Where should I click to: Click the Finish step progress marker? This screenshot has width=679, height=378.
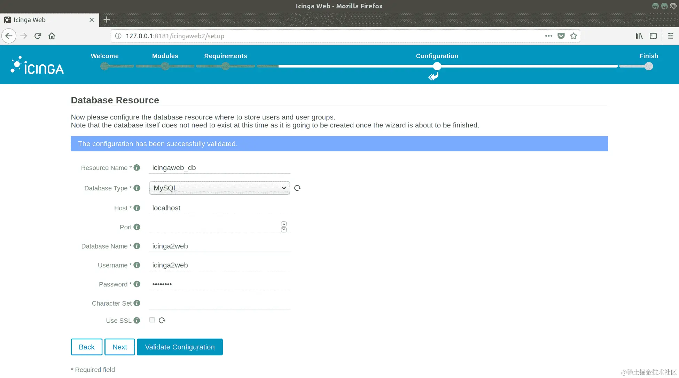click(648, 66)
